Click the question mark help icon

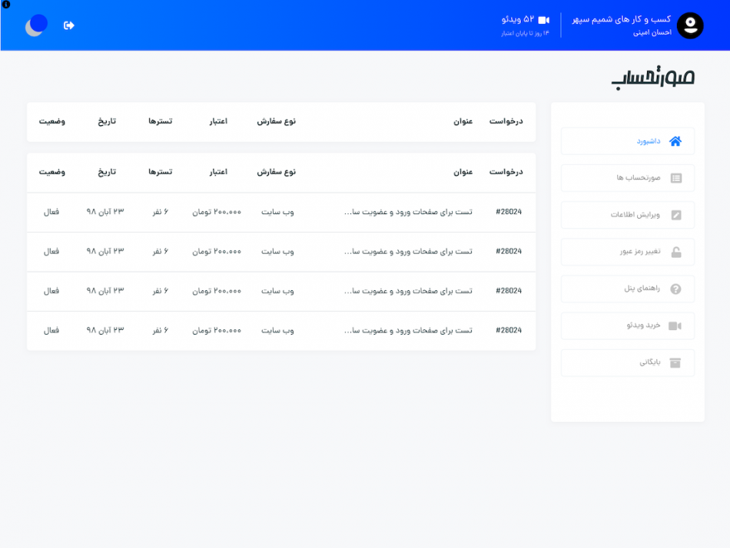coord(675,289)
